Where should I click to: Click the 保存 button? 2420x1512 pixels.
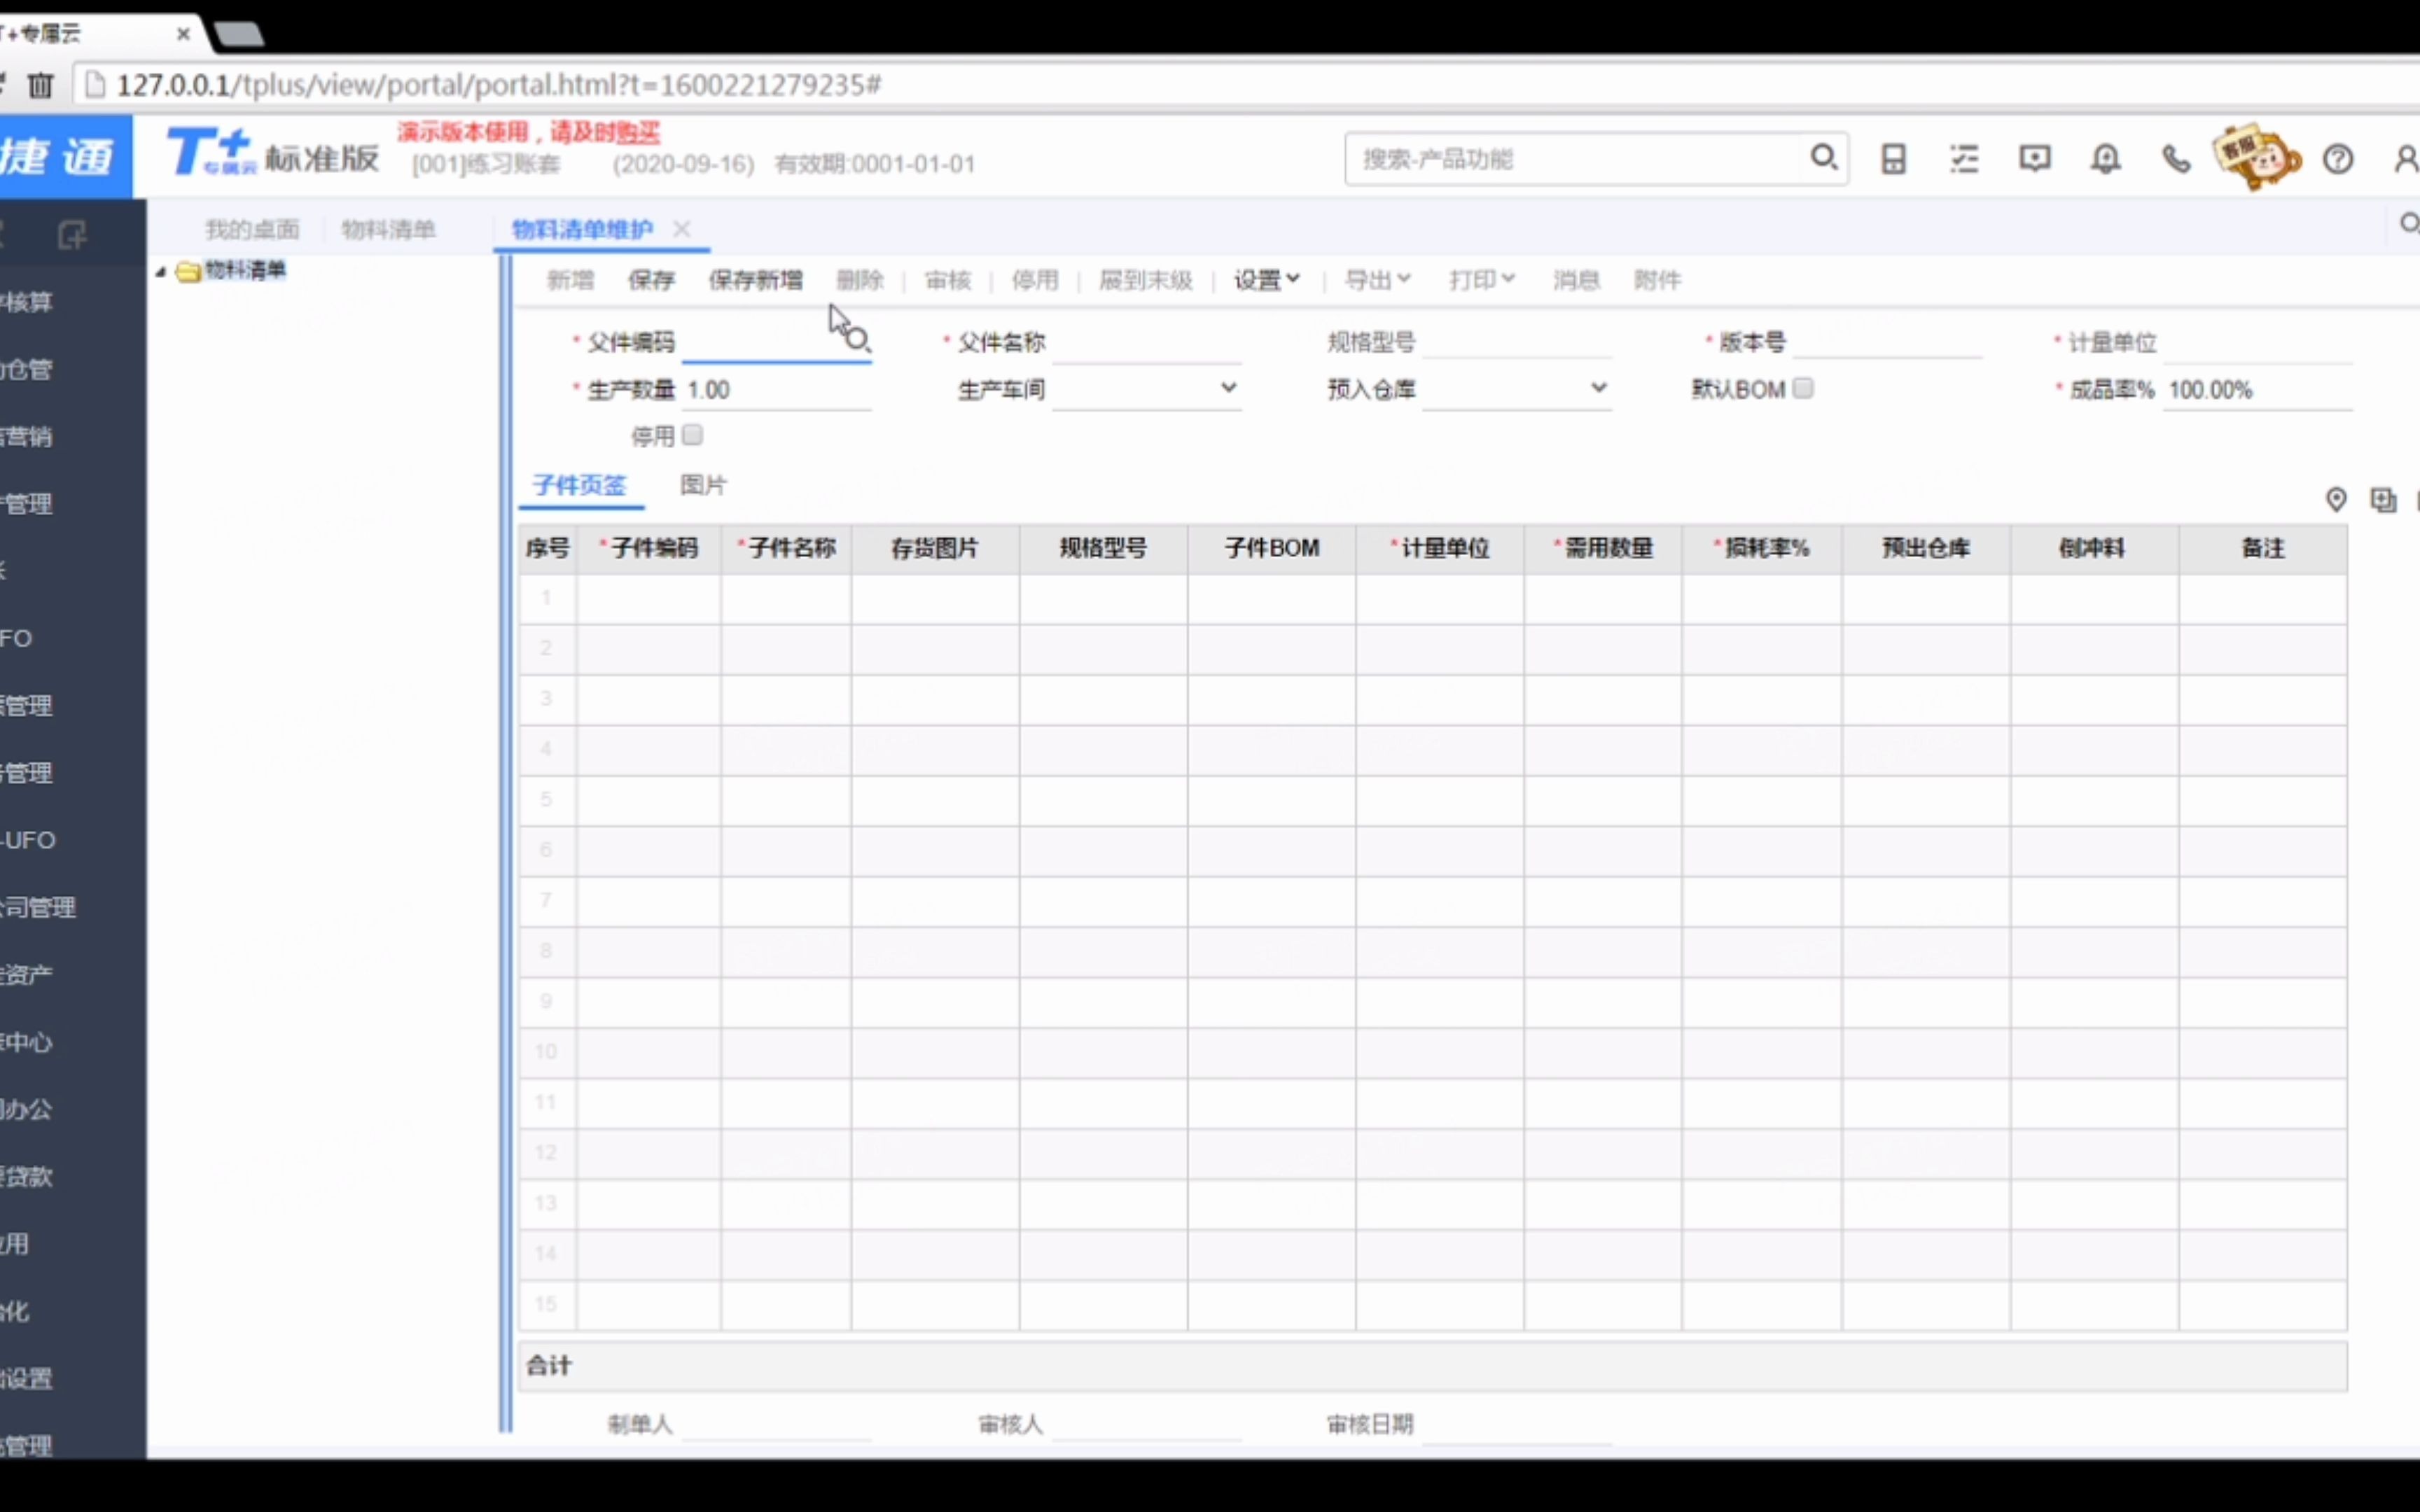651,280
